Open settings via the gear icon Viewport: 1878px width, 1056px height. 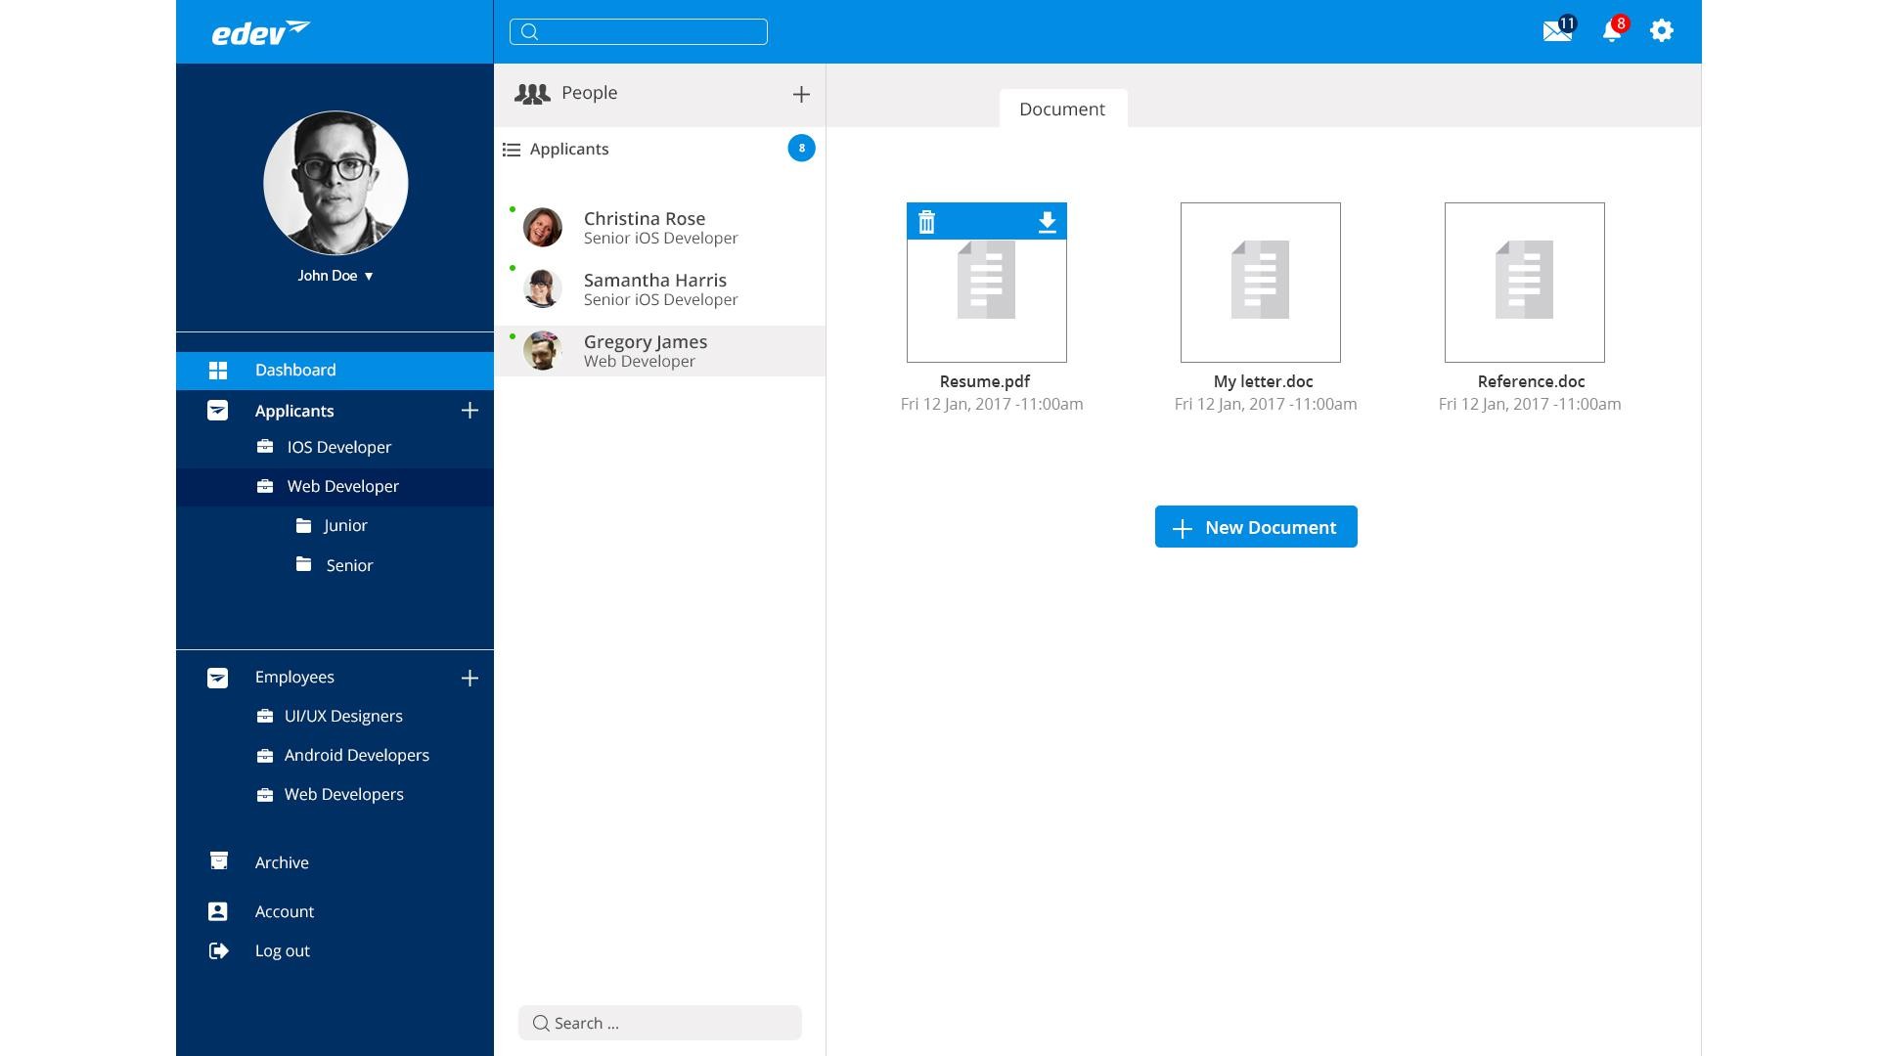pyautogui.click(x=1661, y=31)
